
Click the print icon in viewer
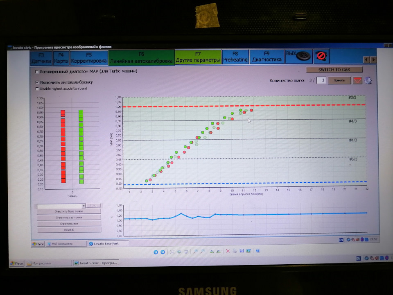(x=235, y=251)
